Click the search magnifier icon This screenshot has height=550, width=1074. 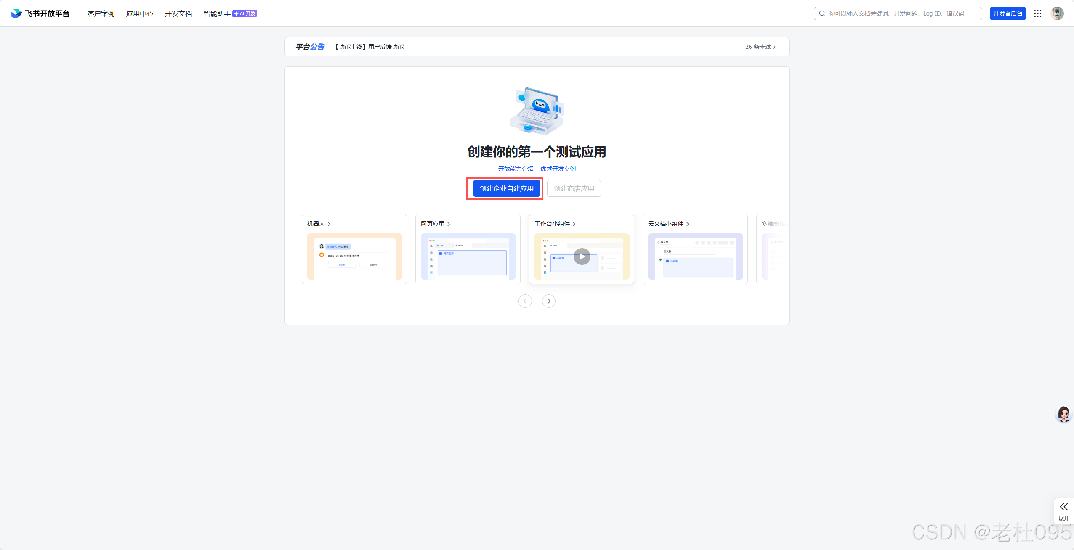[x=822, y=13]
